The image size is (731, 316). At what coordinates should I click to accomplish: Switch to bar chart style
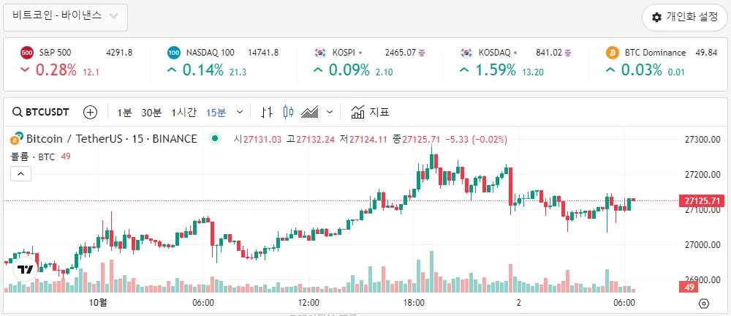267,112
